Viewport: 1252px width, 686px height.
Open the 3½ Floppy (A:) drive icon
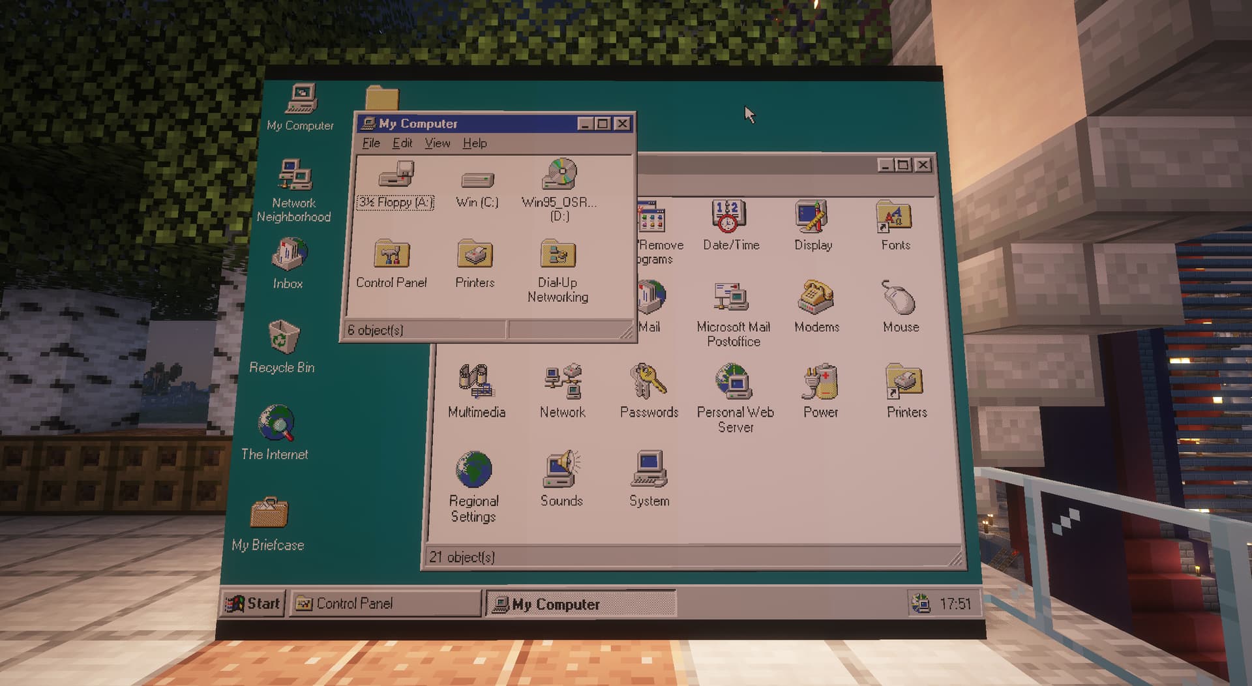coord(396,175)
